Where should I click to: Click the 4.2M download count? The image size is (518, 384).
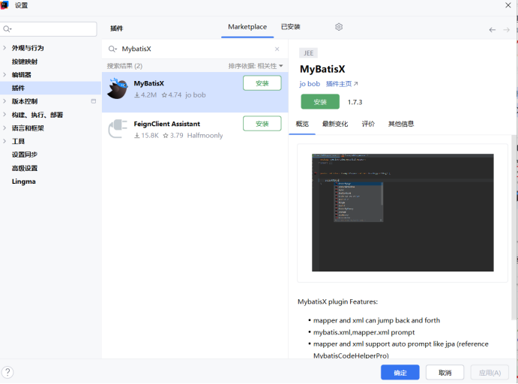(x=145, y=95)
